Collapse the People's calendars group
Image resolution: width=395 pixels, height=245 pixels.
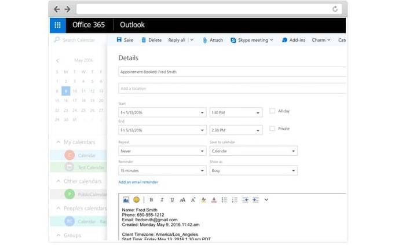point(58,208)
